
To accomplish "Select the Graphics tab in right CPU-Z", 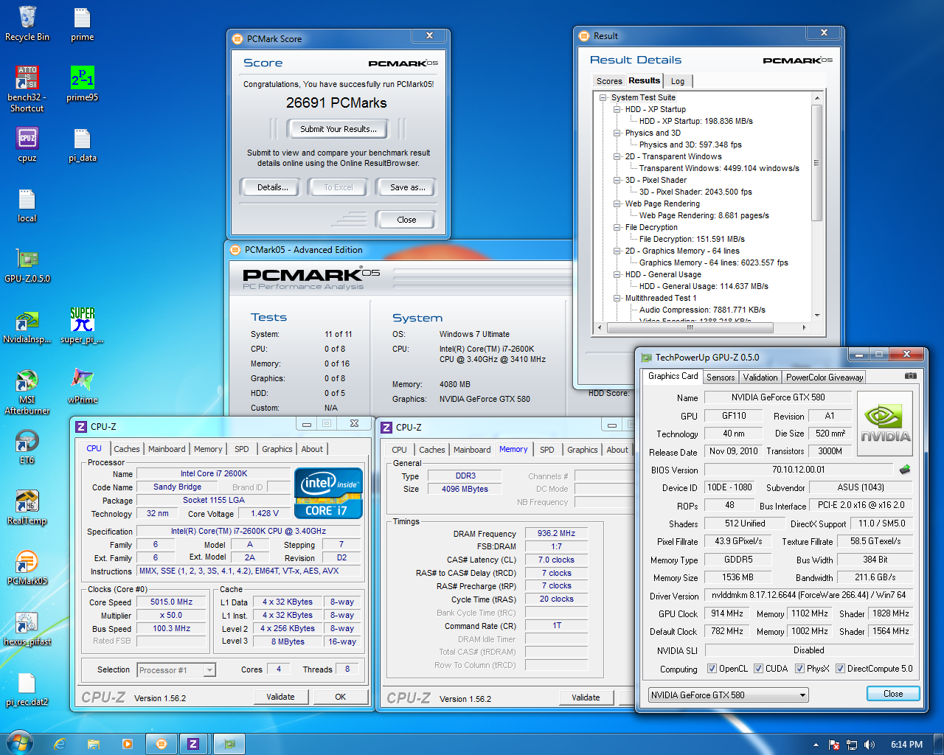I will tap(583, 450).
